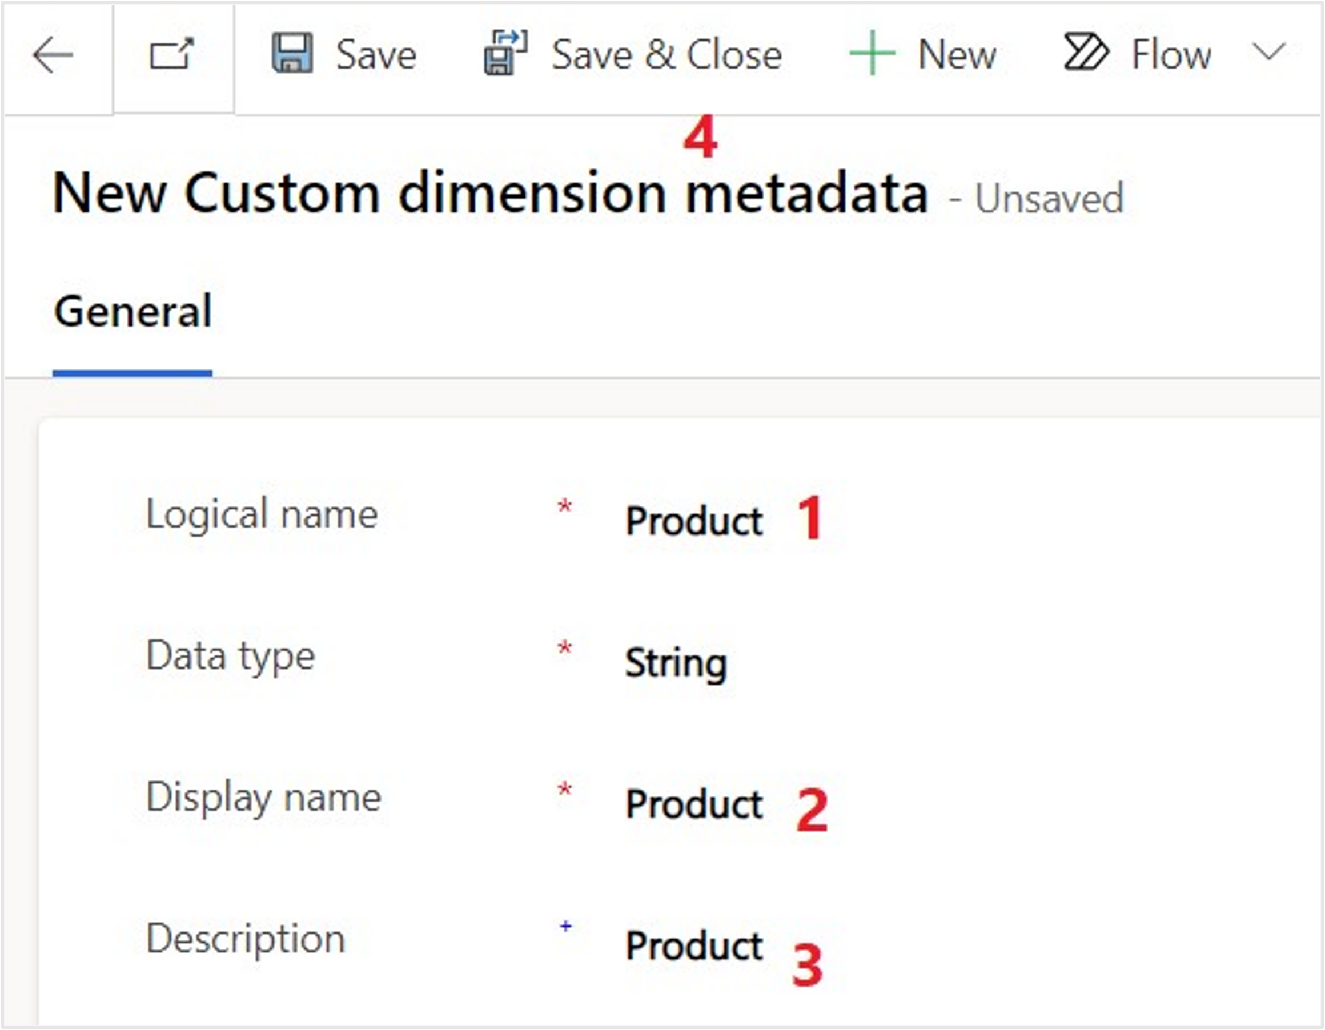
Task: Click the Logical name label
Action: [262, 515]
